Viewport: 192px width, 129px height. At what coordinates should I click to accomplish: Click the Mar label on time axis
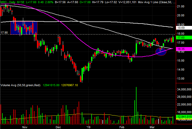[x=152, y=127]
